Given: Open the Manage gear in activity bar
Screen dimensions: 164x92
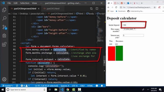Looking at the screenshot, I should pyautogui.click(x=4, y=79).
